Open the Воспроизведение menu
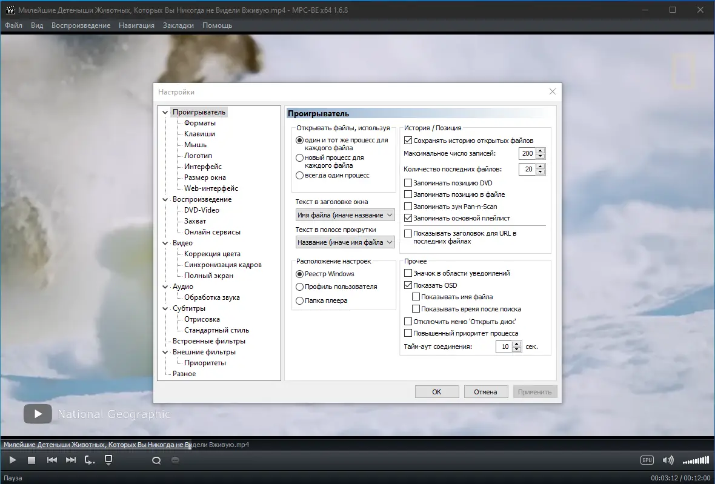Image resolution: width=715 pixels, height=484 pixels. tap(81, 25)
